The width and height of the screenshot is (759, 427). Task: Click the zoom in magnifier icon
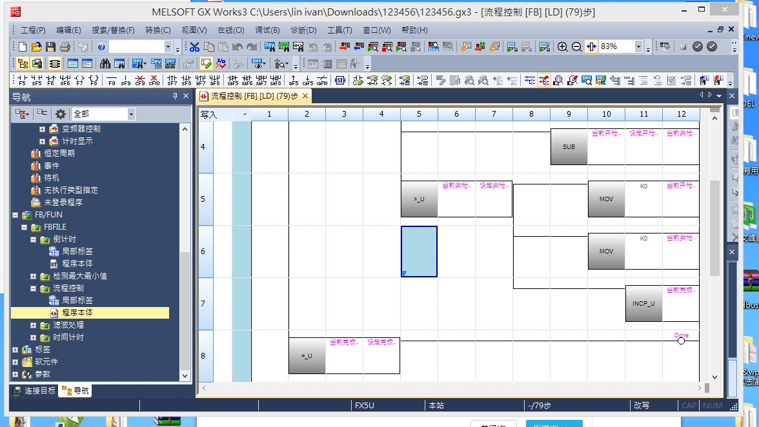point(562,46)
